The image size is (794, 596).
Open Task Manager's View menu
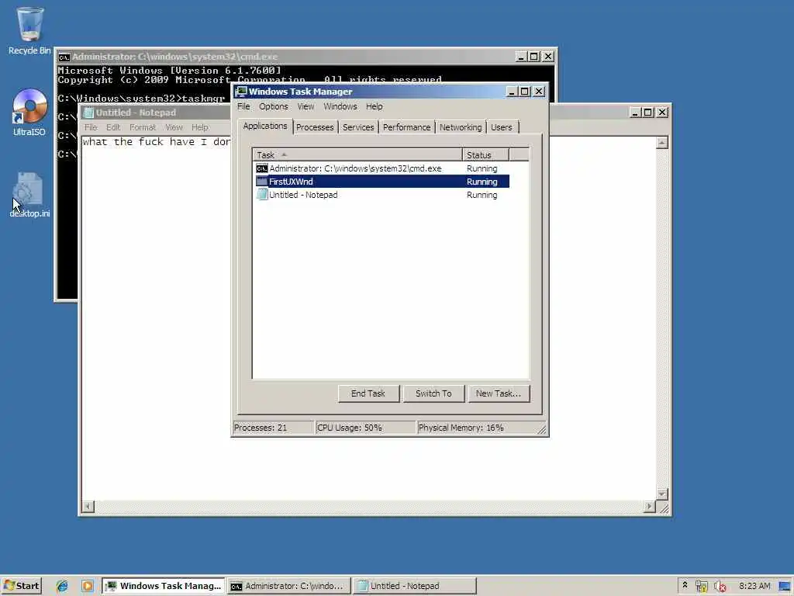[x=306, y=106]
